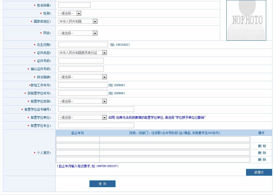Click the NOPHOTO placeholder image
This screenshot has width=274, height=195.
[x=246, y=20]
